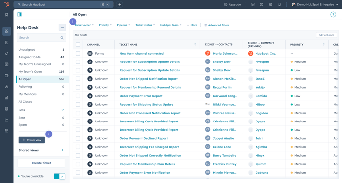Open the bookmarks icon in left rail
Image resolution: width=342 pixels, height=183 pixels.
coord(7,15)
